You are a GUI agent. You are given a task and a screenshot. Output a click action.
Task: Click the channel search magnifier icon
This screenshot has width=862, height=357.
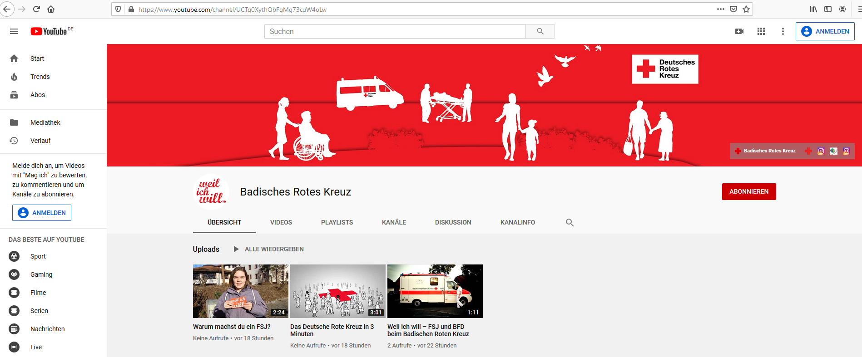point(570,222)
